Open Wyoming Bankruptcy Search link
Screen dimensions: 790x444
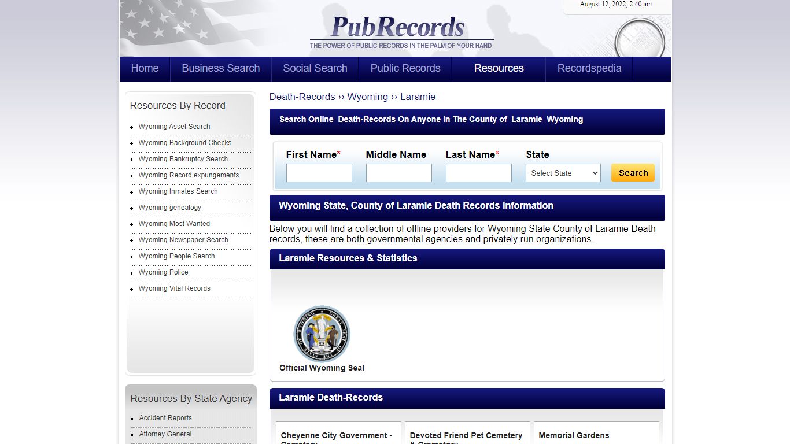(183, 159)
